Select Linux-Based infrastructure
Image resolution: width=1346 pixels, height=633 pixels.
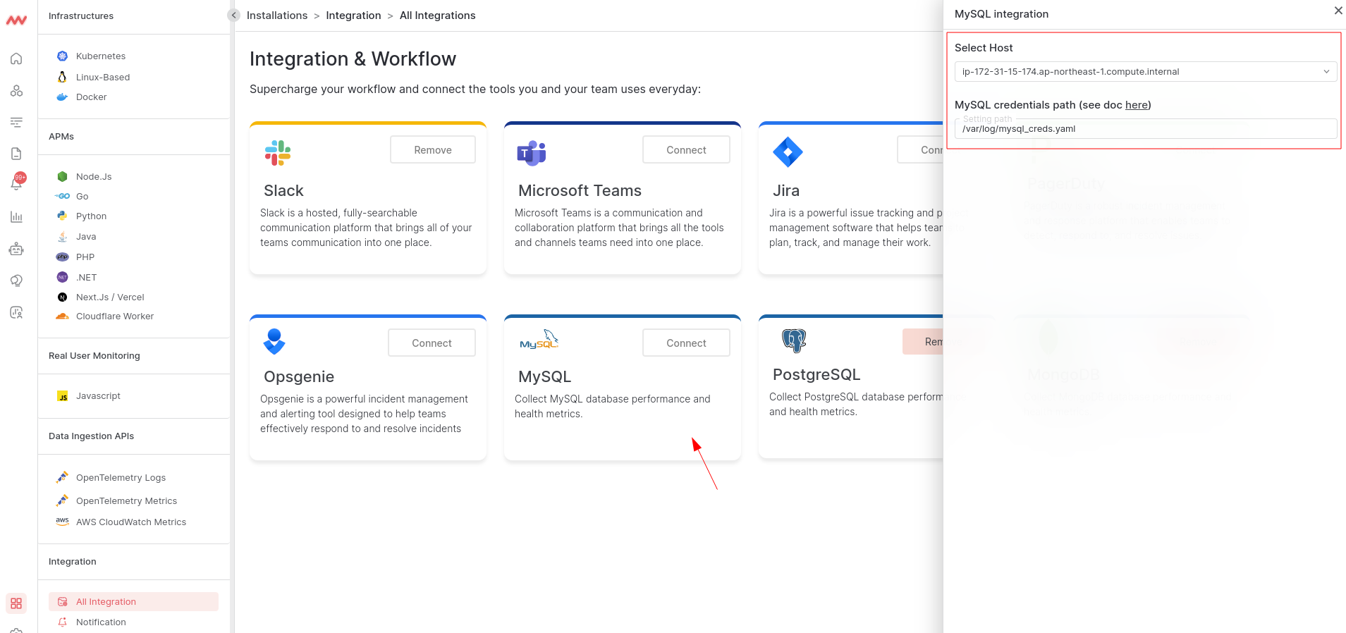coord(103,78)
